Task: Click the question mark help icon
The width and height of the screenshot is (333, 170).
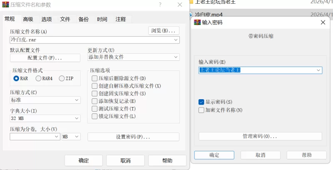Action: pos(160,5)
